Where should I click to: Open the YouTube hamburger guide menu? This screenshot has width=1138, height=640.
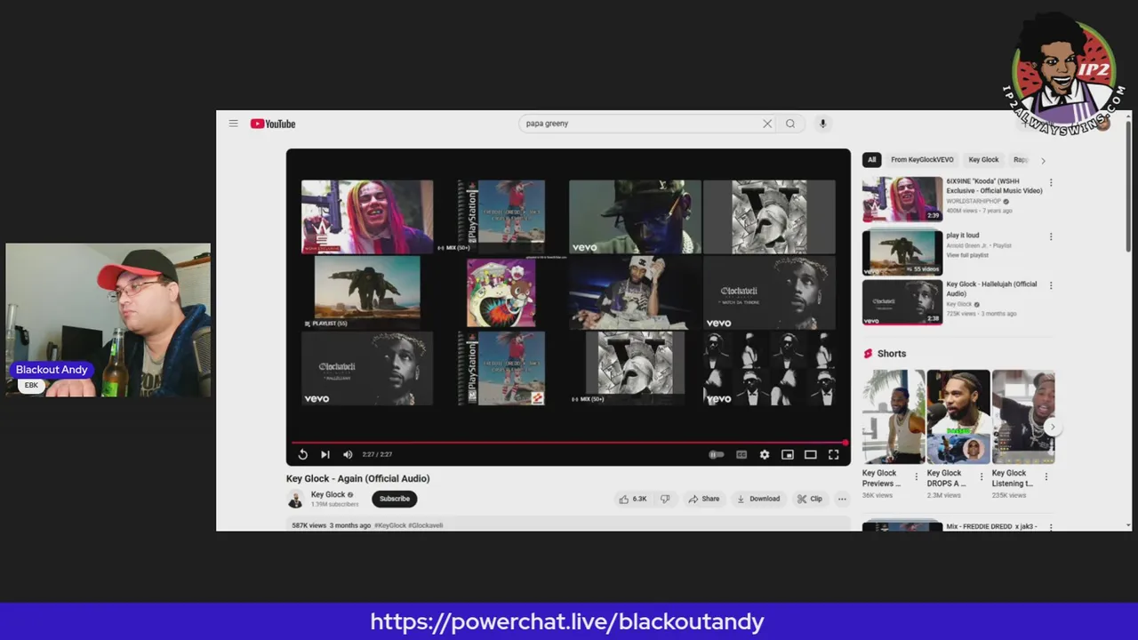233,124
